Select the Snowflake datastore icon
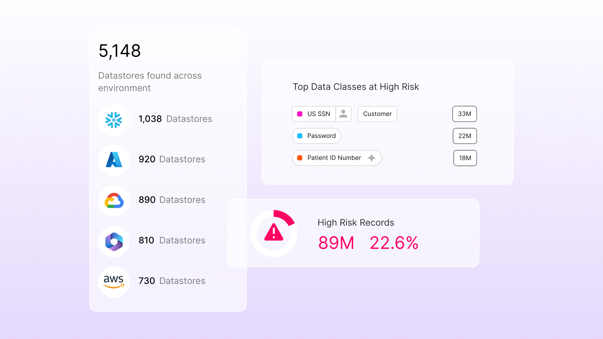The image size is (603, 339). 114,120
